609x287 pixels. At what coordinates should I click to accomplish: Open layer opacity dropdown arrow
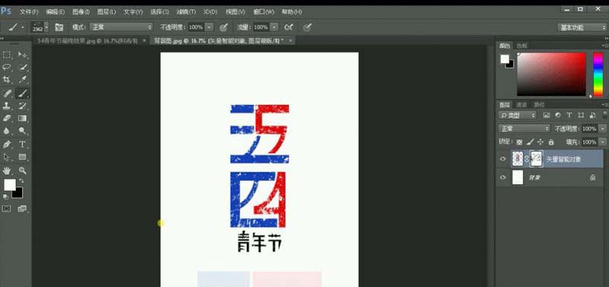pyautogui.click(x=603, y=128)
